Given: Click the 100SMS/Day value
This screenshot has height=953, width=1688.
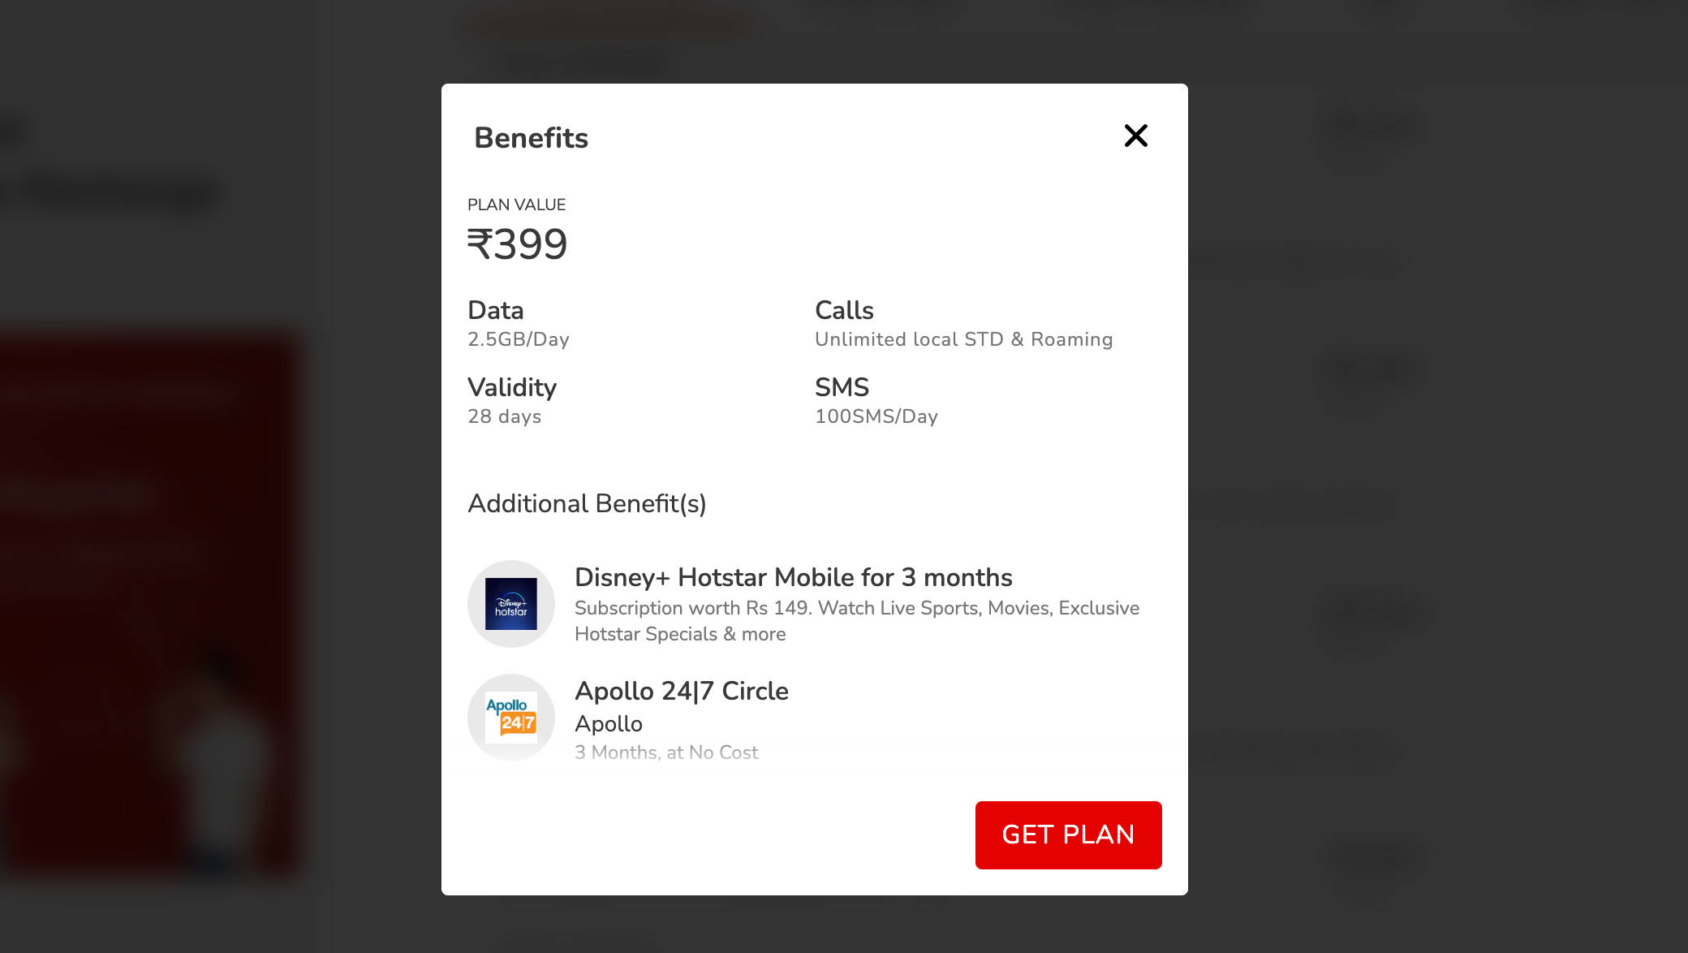Looking at the screenshot, I should pyautogui.click(x=876, y=416).
